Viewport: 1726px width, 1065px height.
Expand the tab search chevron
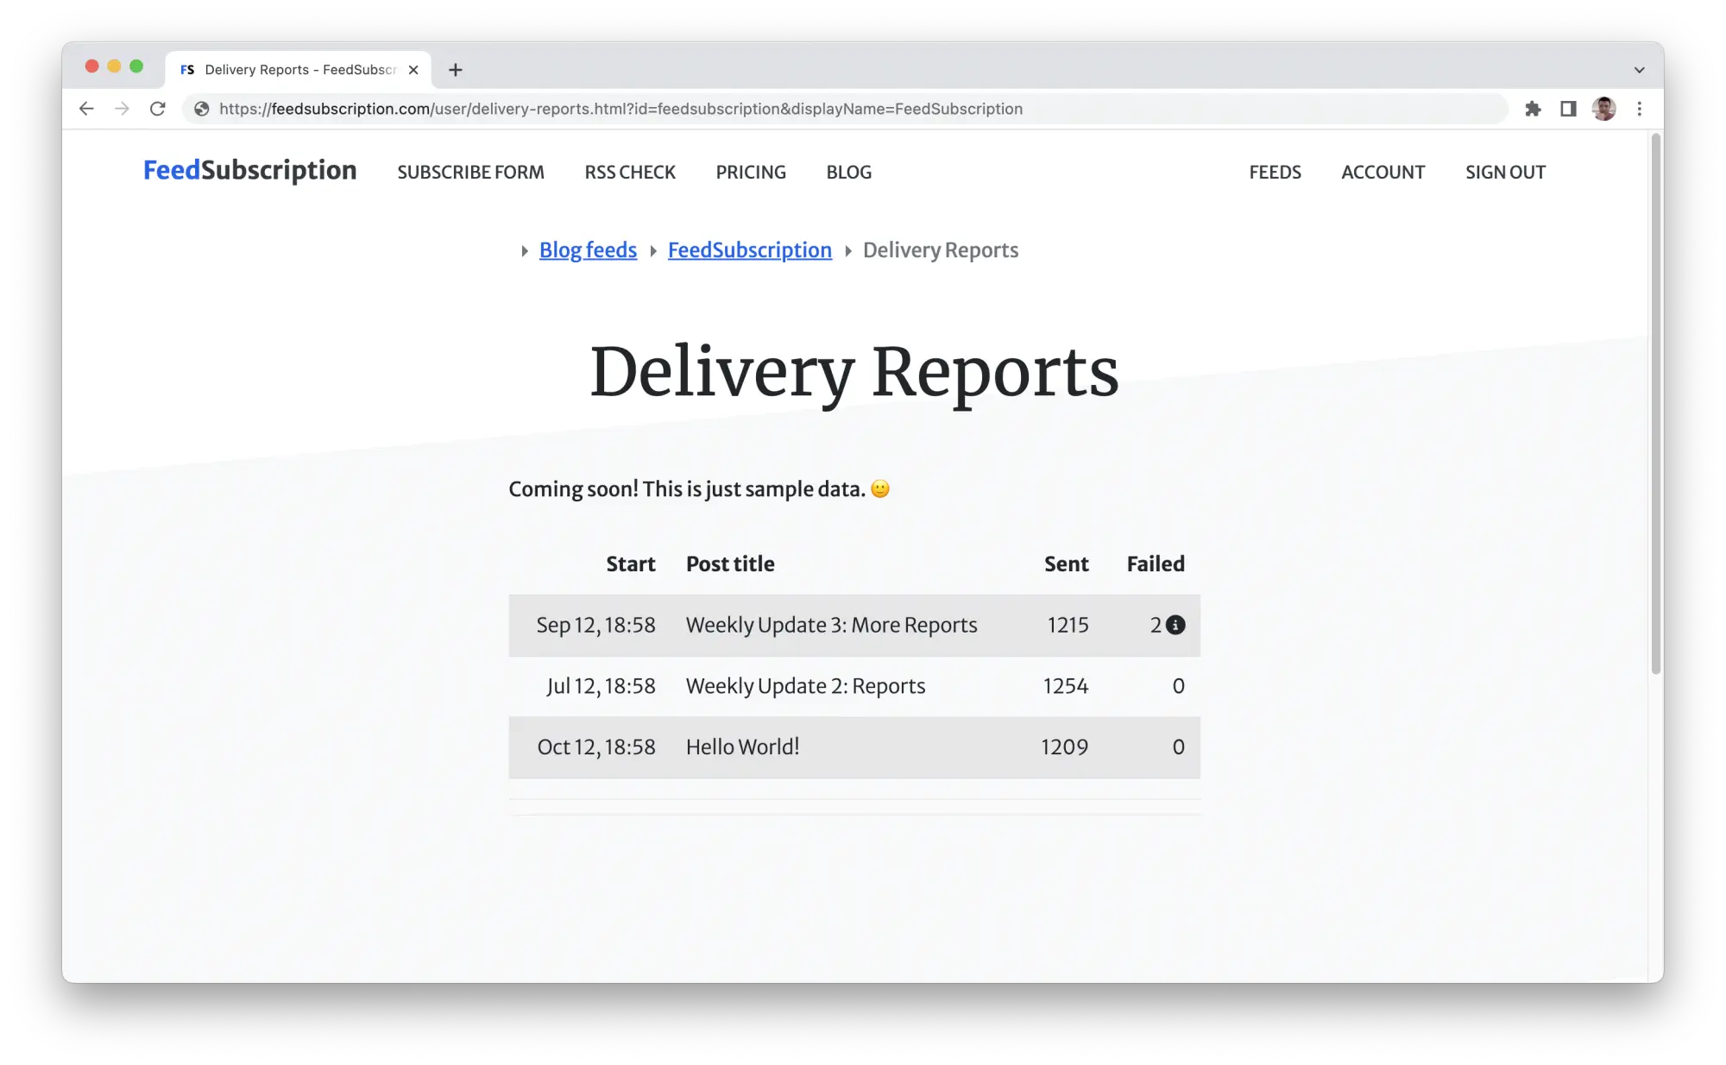point(1639,69)
